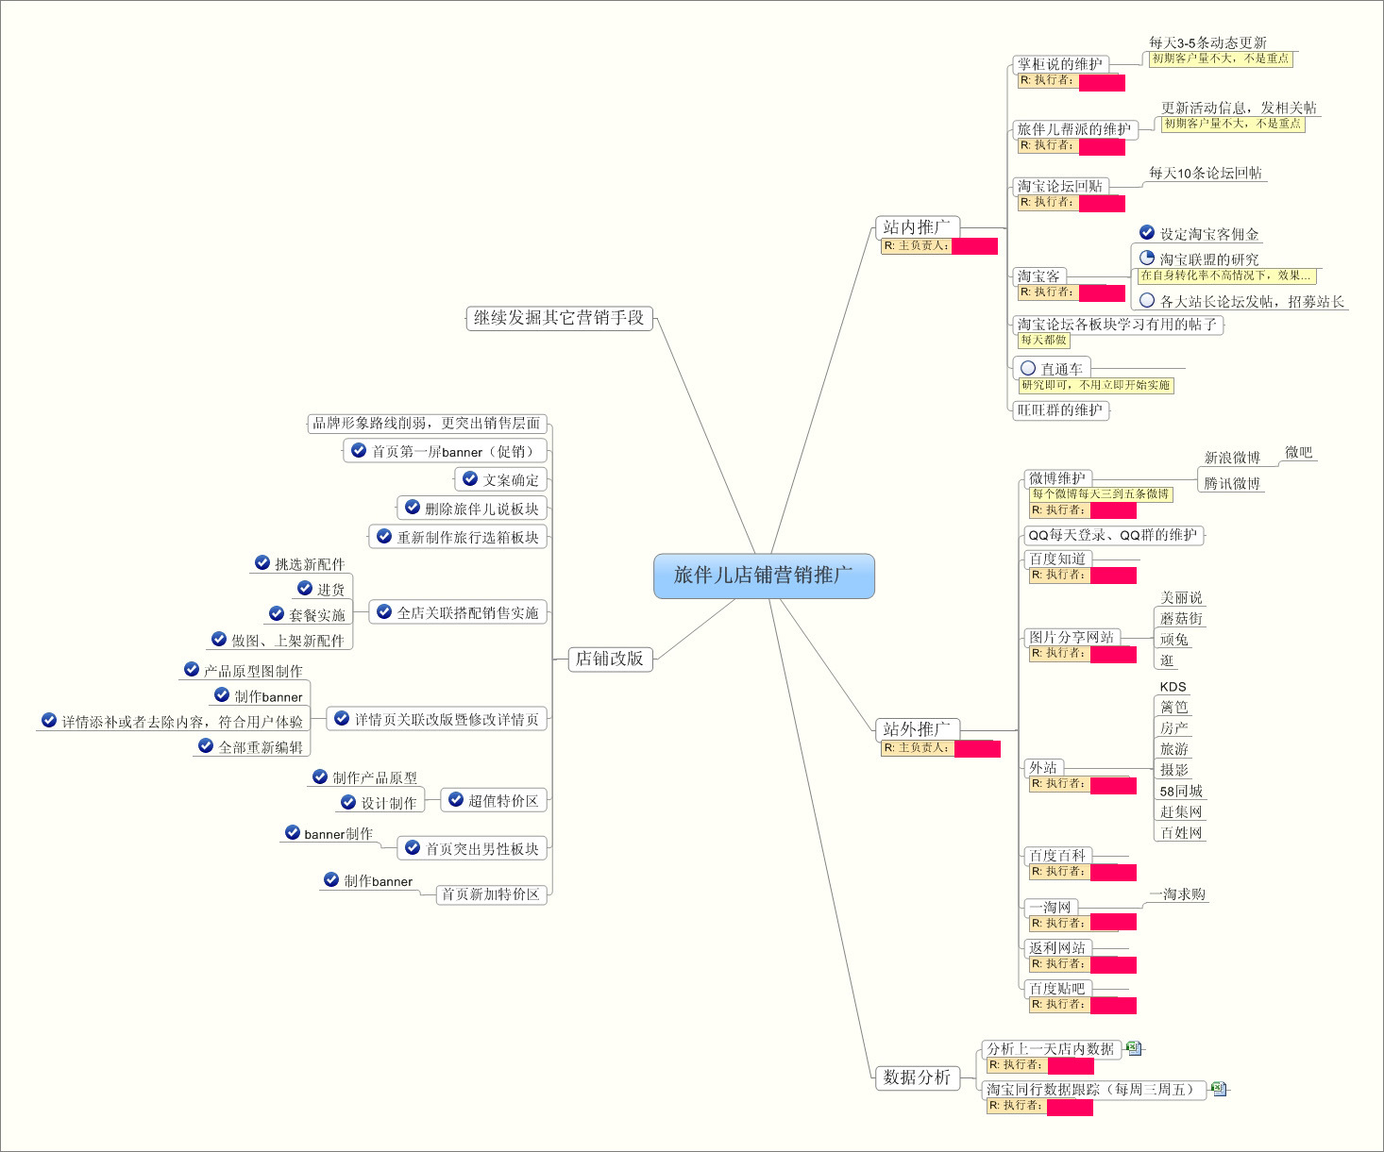This screenshot has height=1152, width=1384.
Task: Click checkmark icon on 全店关联搭配销售实施
Action: 384,611
